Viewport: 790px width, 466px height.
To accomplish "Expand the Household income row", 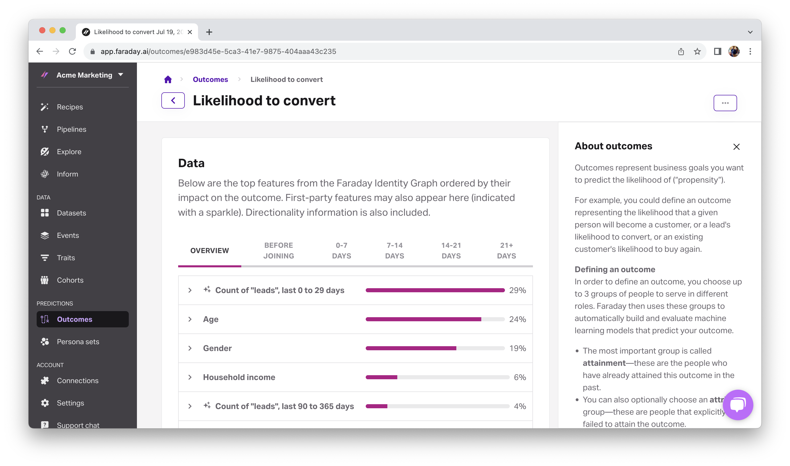I will 190,377.
